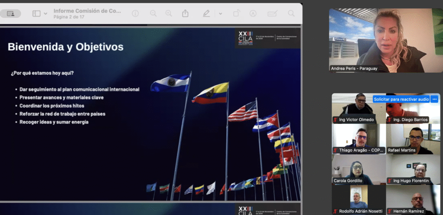Zoom in using the magnifier plus icon

coord(168,13)
